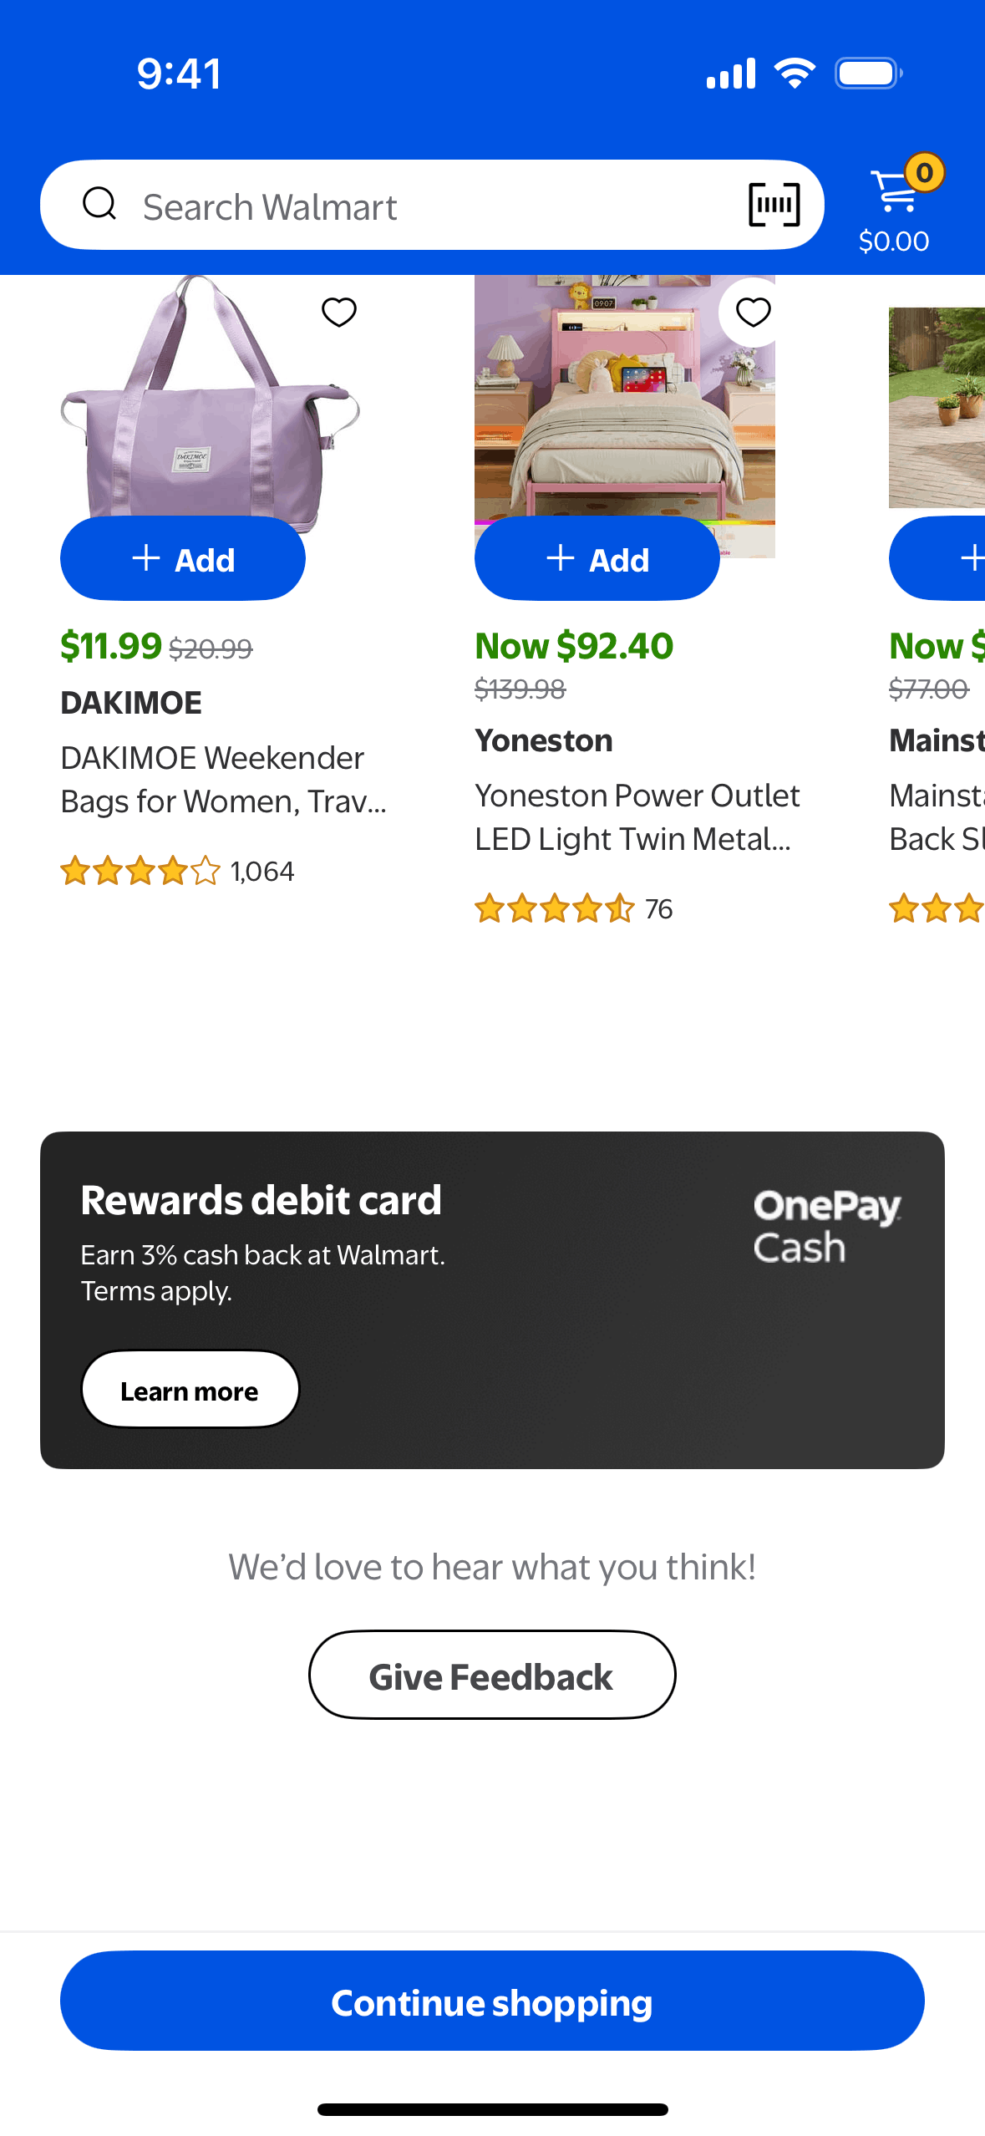Tap the search magnifier icon
This screenshot has width=985, height=2136.
(99, 203)
